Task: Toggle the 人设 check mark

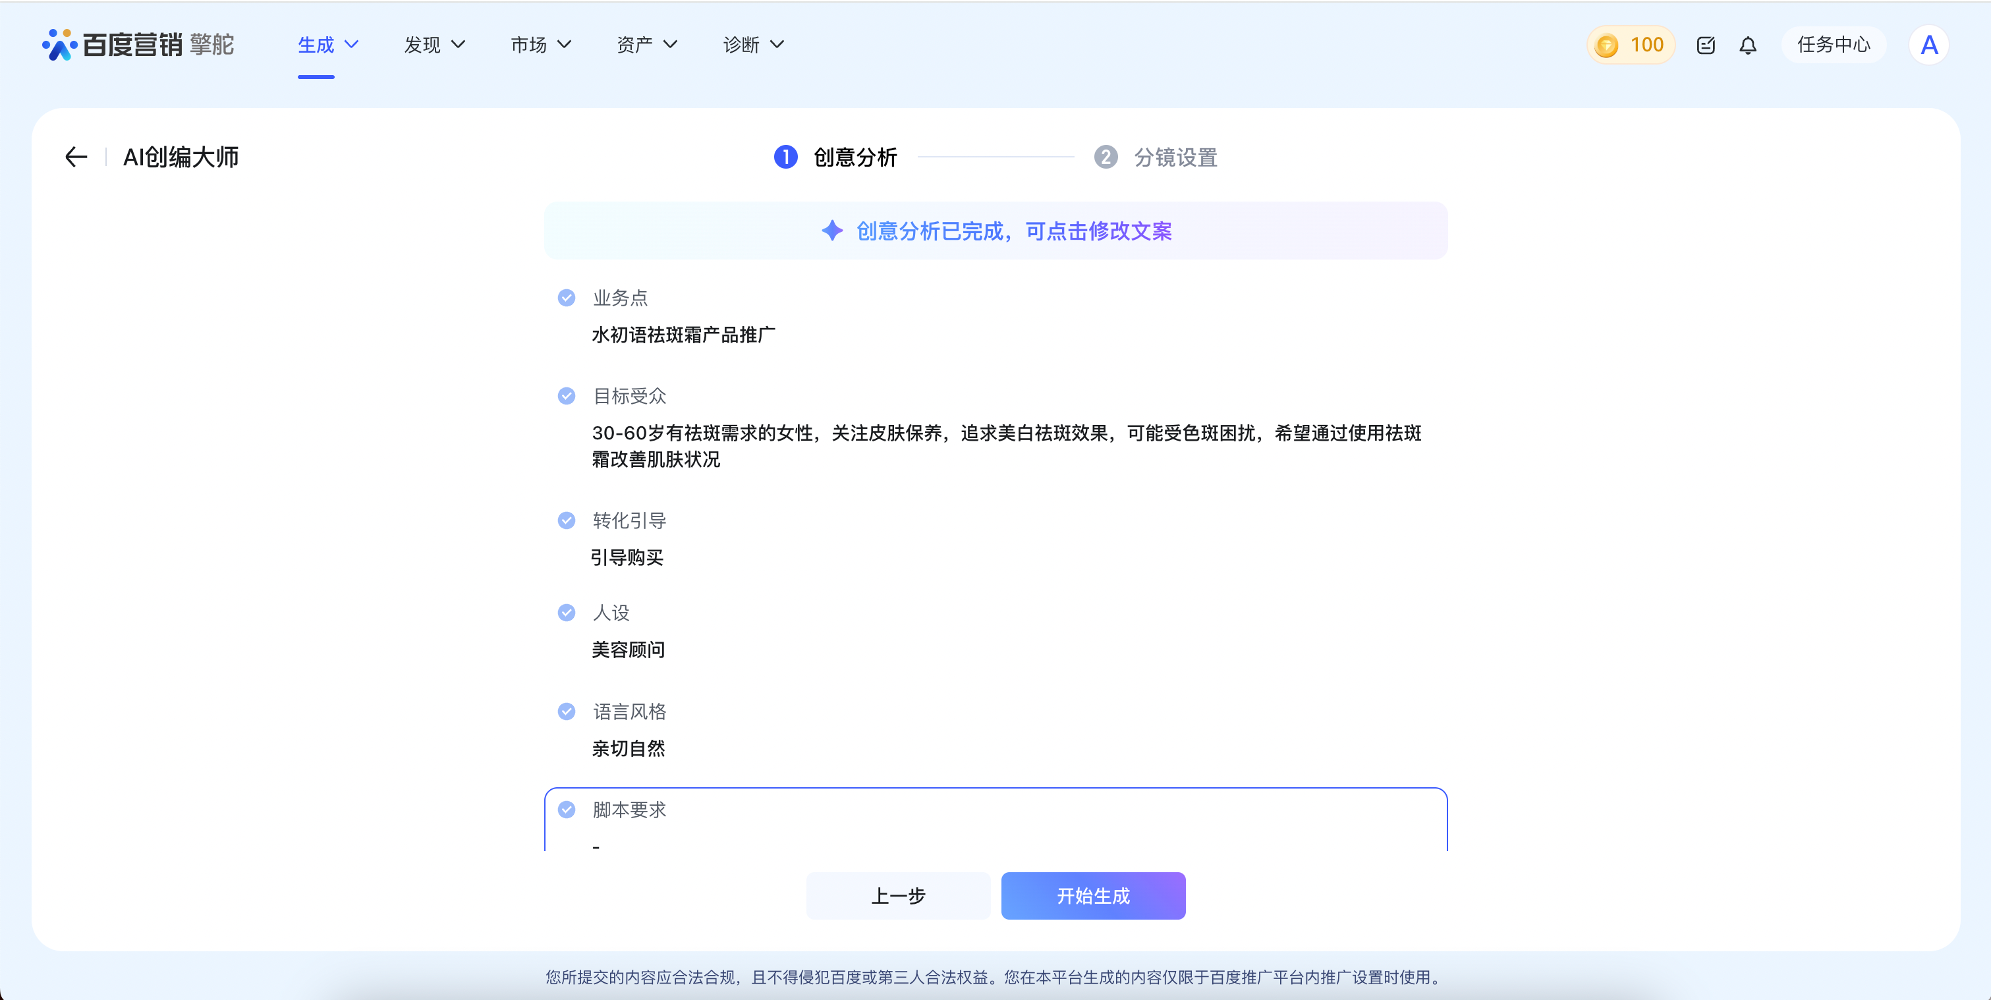Action: (567, 612)
